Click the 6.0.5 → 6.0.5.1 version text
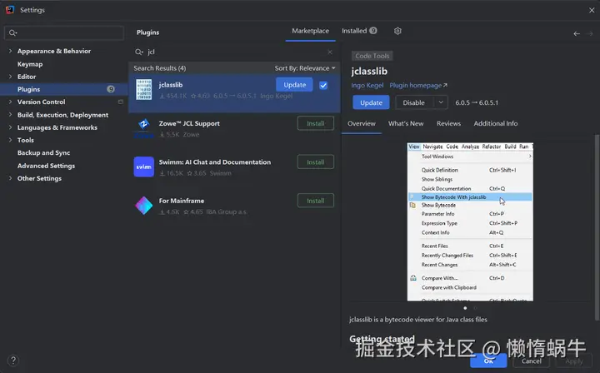This screenshot has height=373, width=600. point(477,102)
